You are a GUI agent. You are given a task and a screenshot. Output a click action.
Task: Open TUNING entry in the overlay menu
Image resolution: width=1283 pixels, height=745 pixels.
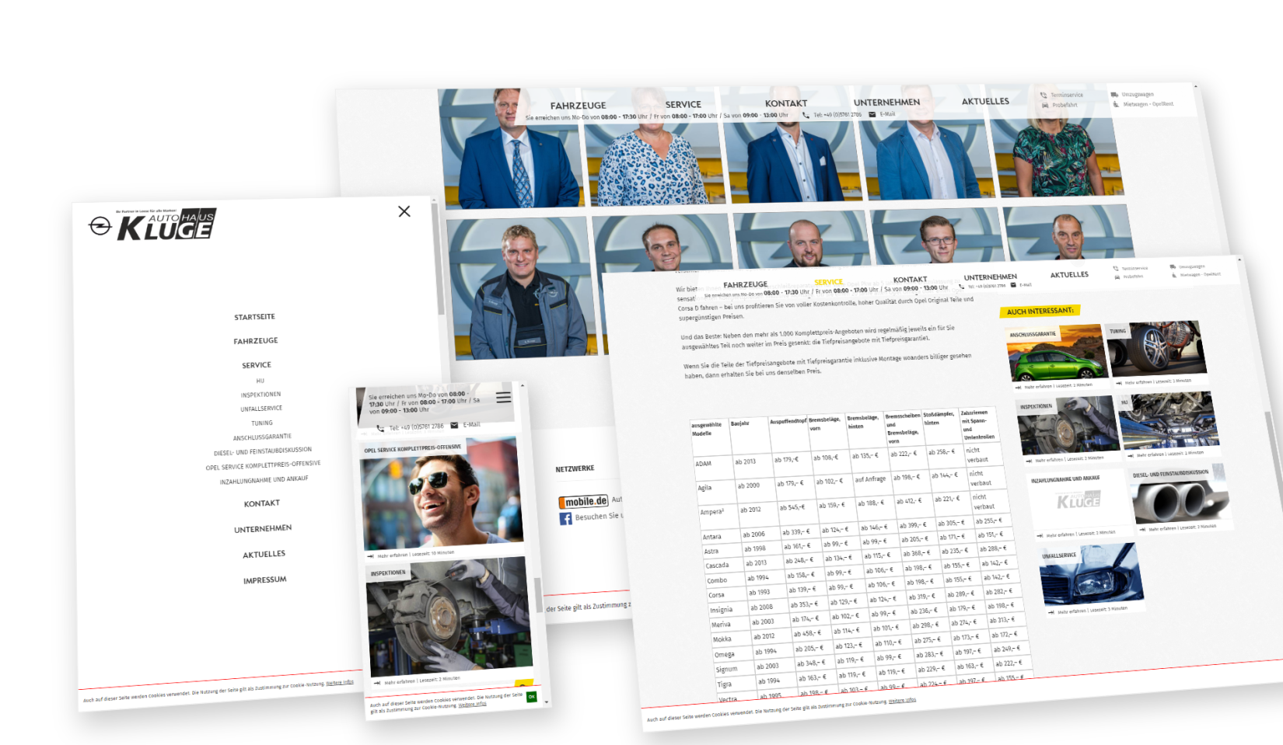pyautogui.click(x=262, y=423)
